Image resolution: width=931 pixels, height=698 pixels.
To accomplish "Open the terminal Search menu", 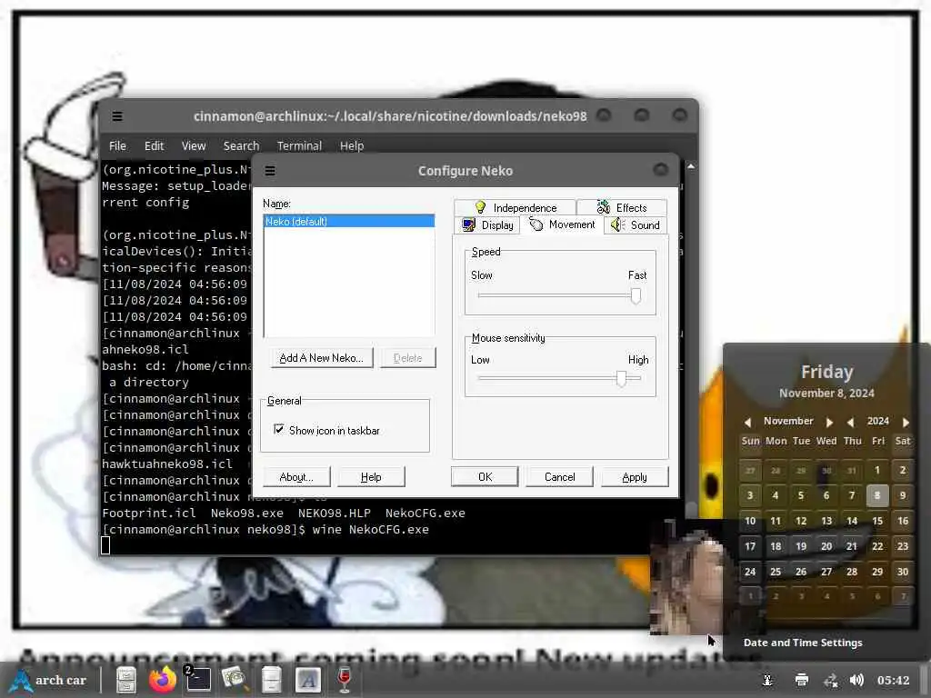I will (x=241, y=145).
